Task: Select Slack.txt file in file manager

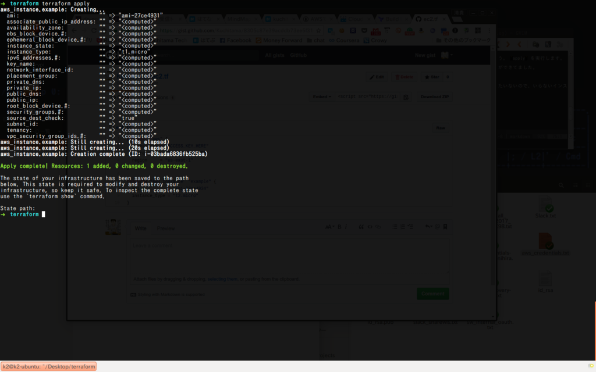Action: pyautogui.click(x=545, y=208)
